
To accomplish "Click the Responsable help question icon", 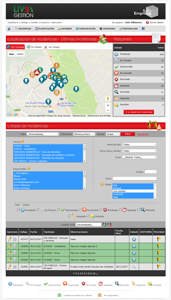I will click(28, 168).
